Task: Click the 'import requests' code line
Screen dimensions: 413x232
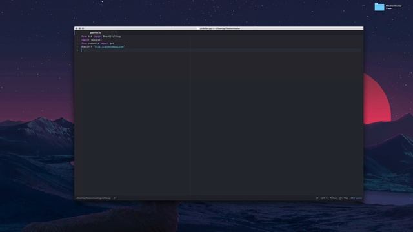Action: 92,40
